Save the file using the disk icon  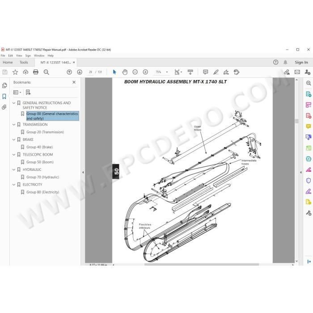pyautogui.click(x=5, y=72)
